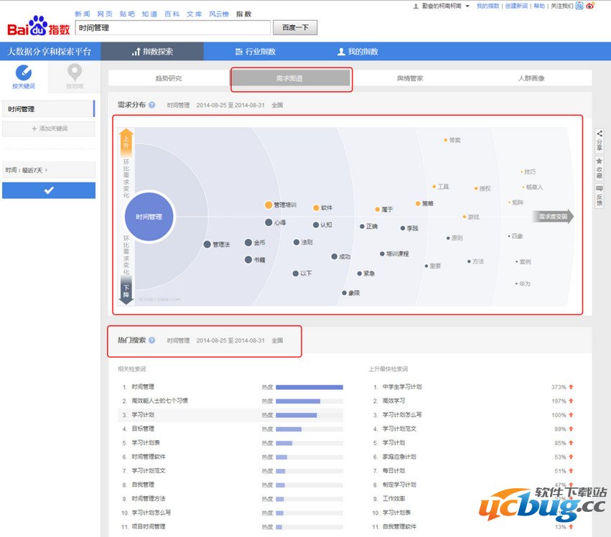Open the 行业指数 navigation tab
The height and width of the screenshot is (537, 611).
point(255,52)
